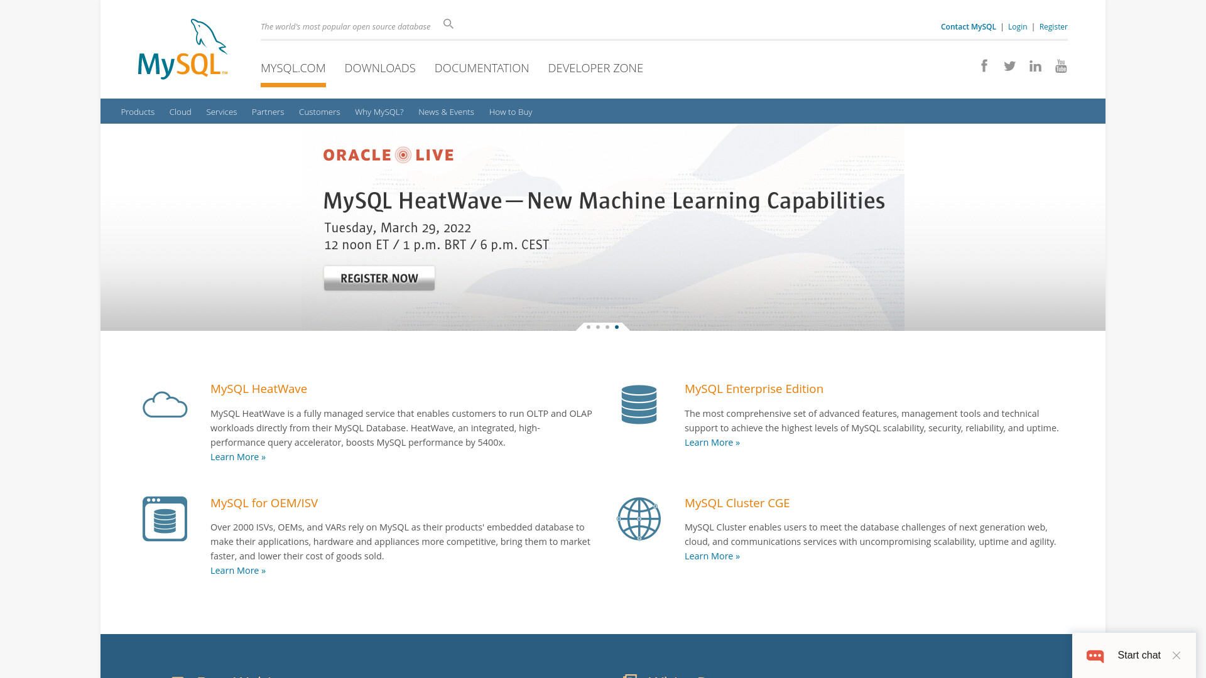The width and height of the screenshot is (1206, 678).
Task: Open the MYSQL.COM tab
Action: (293, 68)
